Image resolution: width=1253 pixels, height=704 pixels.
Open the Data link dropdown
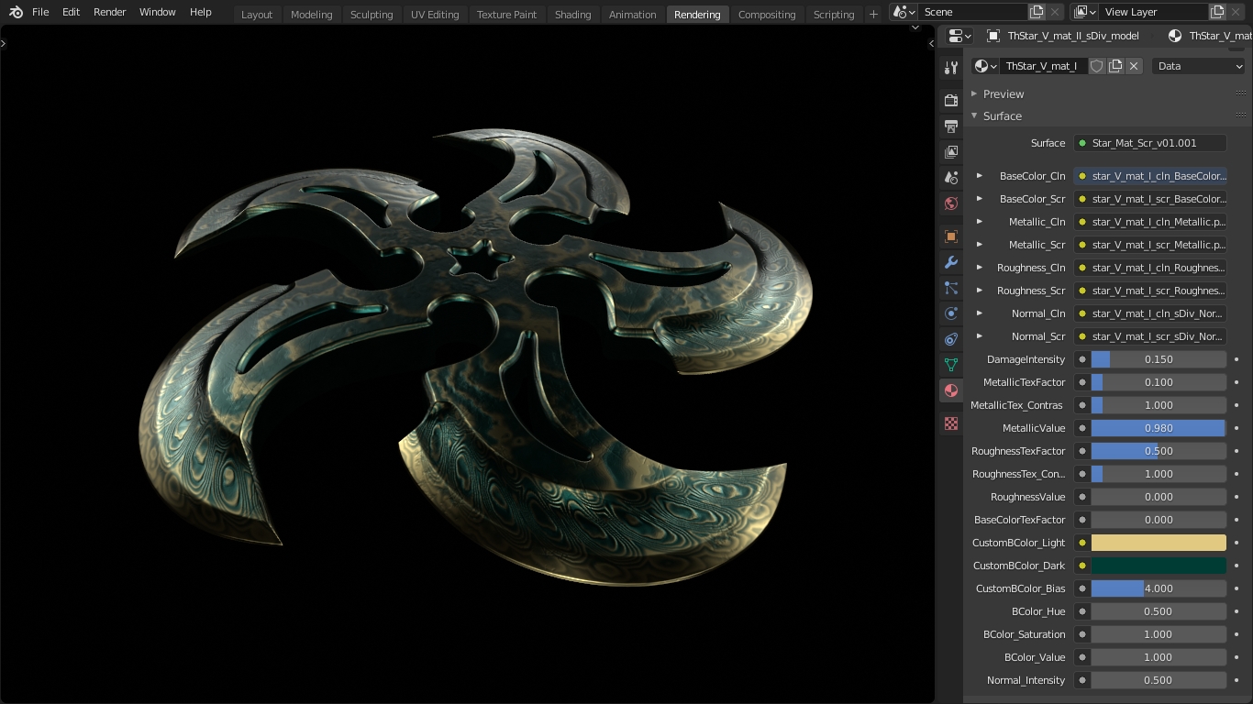[1199, 66]
